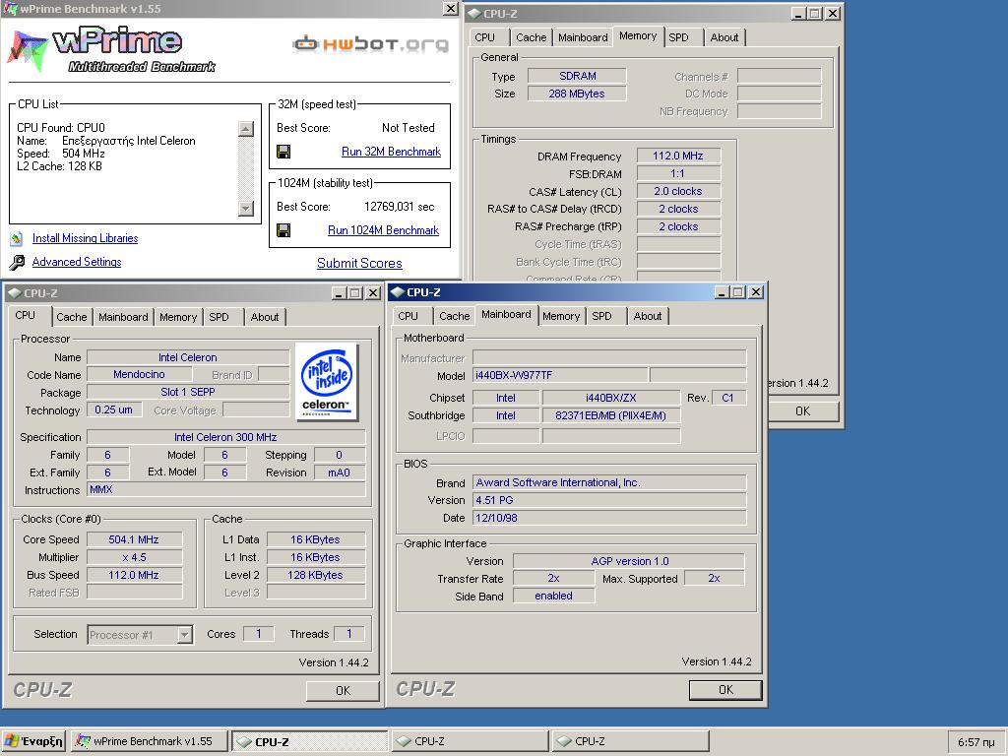
Task: Click the CPU-Z CPU window title icon
Action: click(x=14, y=293)
